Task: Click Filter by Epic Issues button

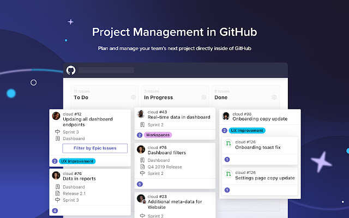Action: 95,148
